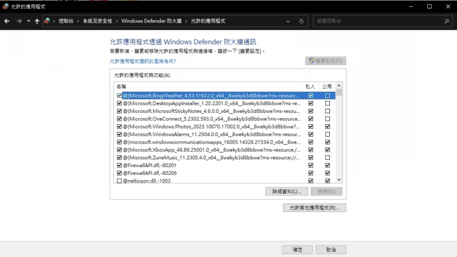This screenshot has height=257, width=457.
Task: Select Microsoft.WindowsAlarms row text
Action: point(212,134)
